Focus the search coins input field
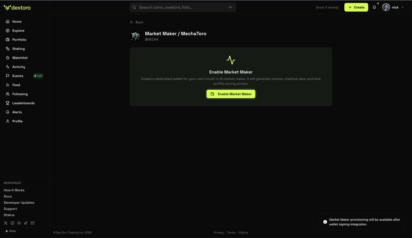This screenshot has width=412, height=238. tap(182, 7)
